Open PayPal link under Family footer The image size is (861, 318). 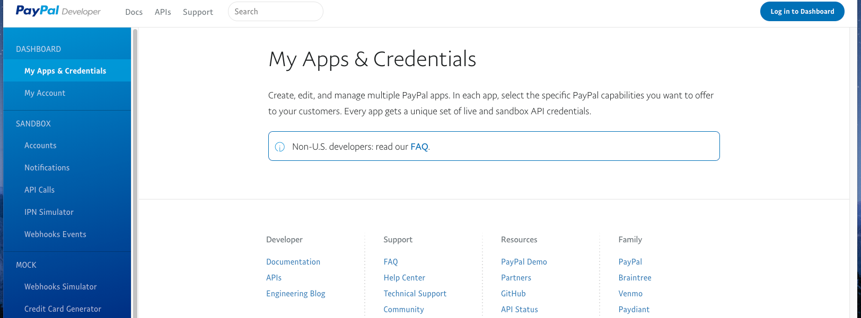coord(630,261)
